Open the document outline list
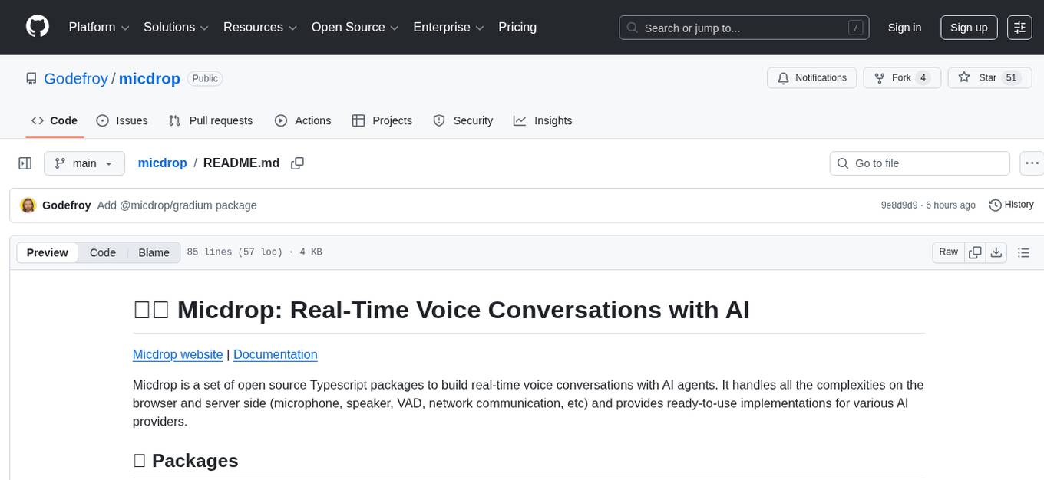 [1023, 252]
